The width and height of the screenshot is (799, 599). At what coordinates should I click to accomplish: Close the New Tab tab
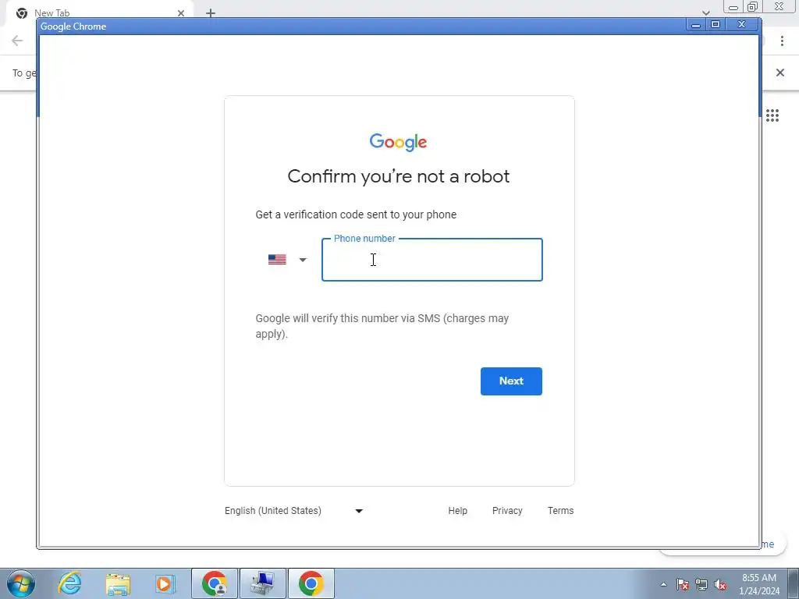click(x=181, y=13)
